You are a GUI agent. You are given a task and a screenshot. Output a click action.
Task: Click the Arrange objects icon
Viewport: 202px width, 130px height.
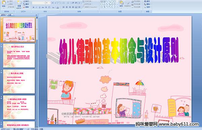[121, 4]
